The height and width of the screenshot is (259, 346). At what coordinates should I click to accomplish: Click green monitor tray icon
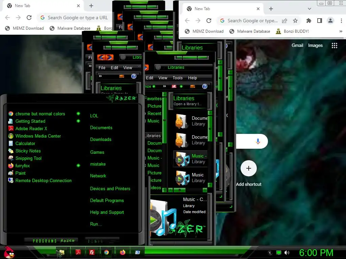coord(279,253)
